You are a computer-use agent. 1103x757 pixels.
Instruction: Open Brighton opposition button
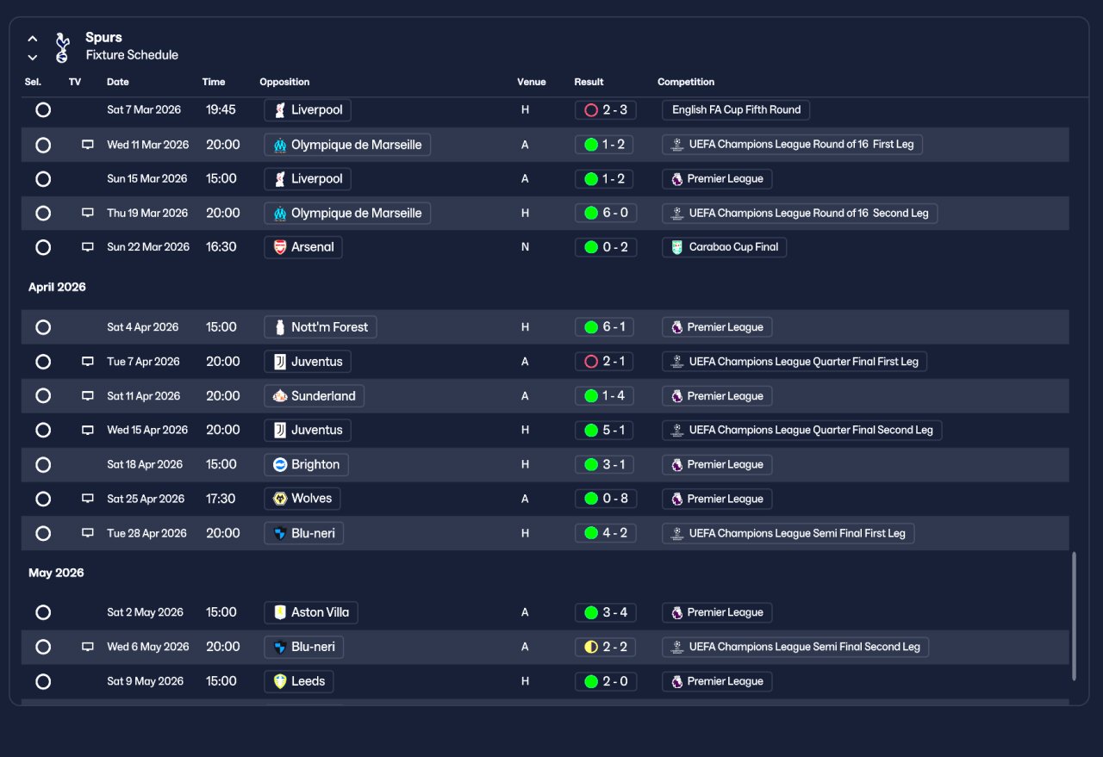[x=306, y=464]
